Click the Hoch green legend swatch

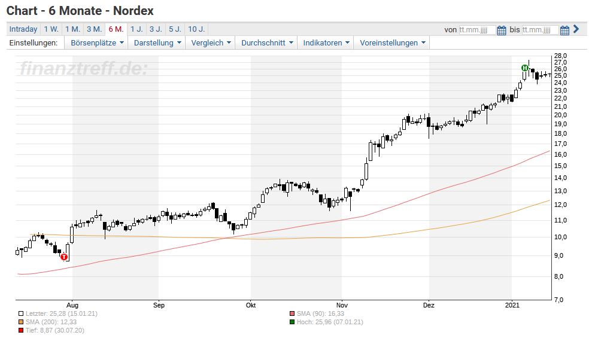pos(292,322)
